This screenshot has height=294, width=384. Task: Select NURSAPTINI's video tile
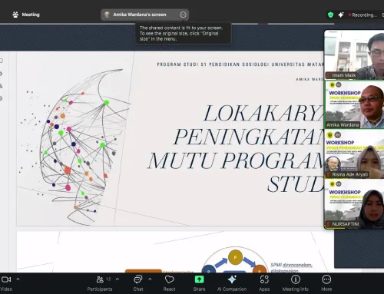click(354, 204)
